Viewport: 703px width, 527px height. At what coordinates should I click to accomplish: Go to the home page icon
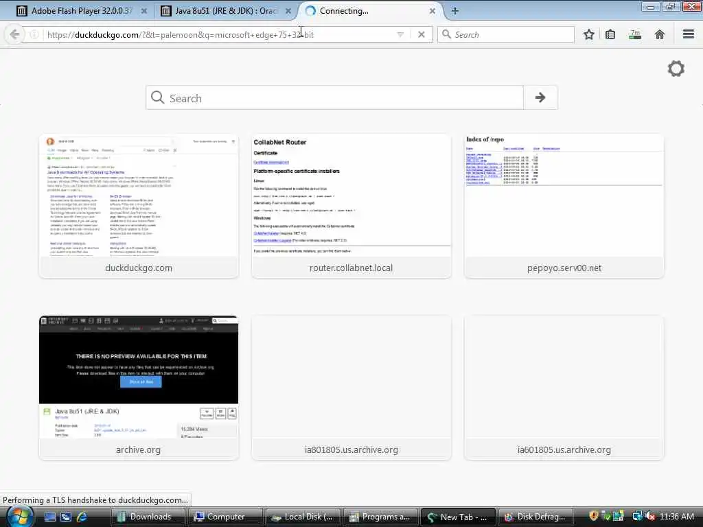tap(660, 34)
